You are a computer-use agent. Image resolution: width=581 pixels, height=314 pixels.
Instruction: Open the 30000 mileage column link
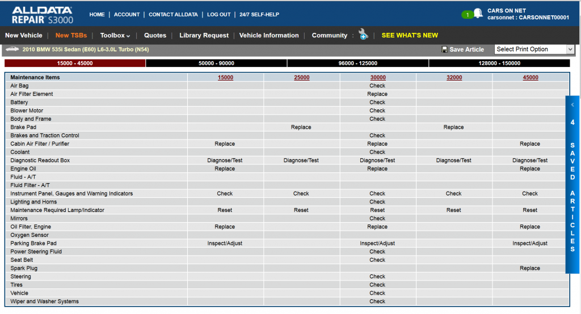(378, 78)
